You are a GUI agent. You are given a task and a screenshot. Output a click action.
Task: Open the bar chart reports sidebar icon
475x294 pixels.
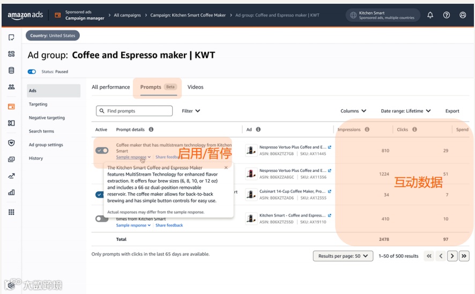click(11, 192)
